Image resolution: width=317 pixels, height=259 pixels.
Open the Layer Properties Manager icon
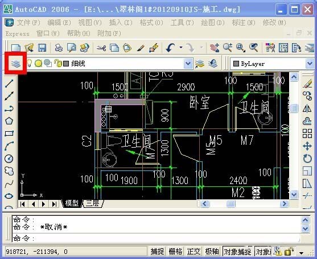16,64
